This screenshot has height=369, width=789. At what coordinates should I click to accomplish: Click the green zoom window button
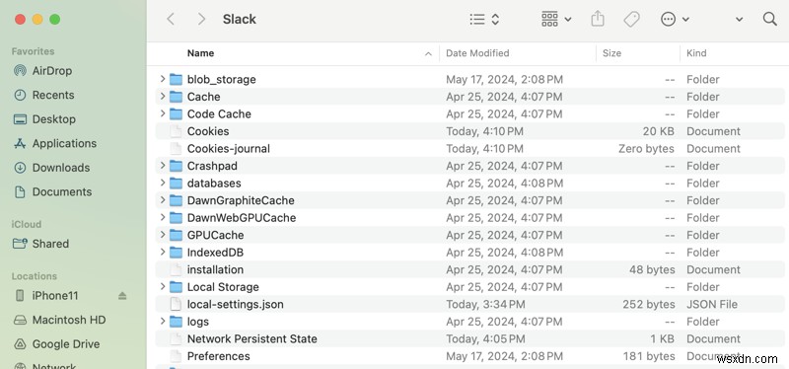[55, 19]
